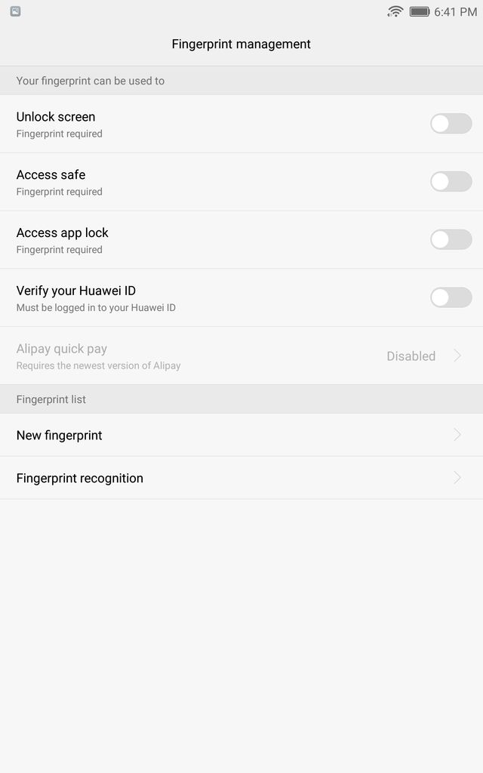Enable Verify your Huawei ID switch
This screenshot has height=773, width=483.
(451, 297)
